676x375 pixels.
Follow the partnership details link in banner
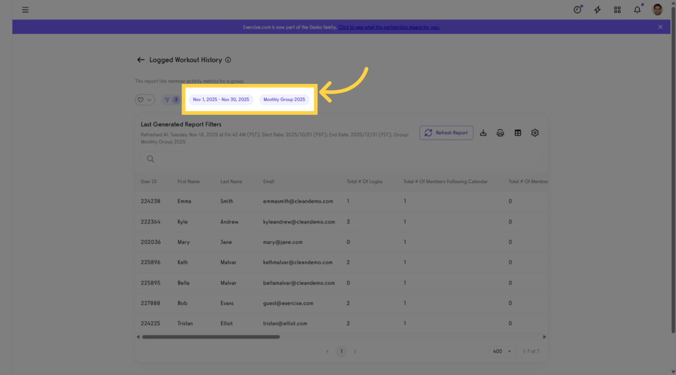389,27
